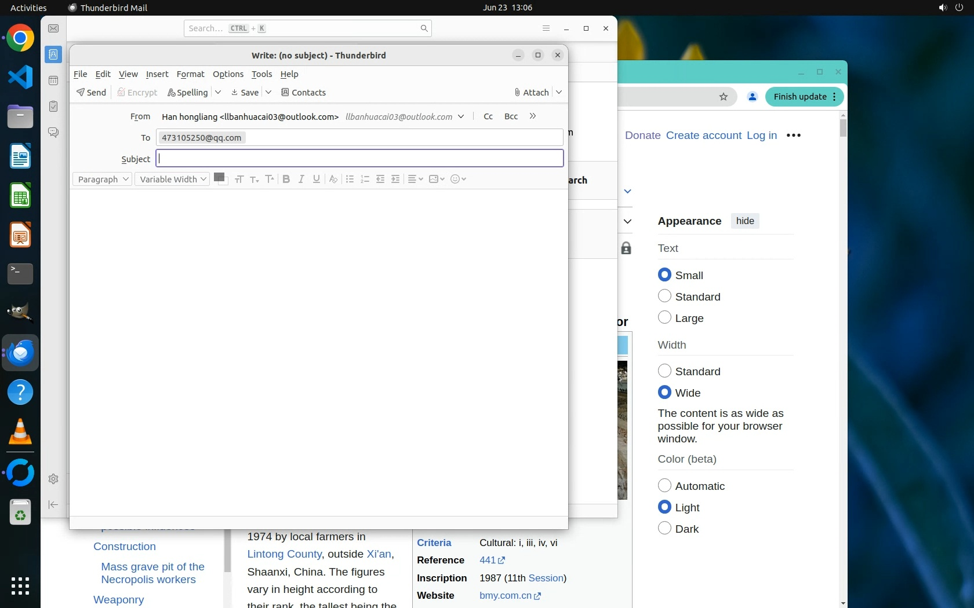Click the Bold formatting icon

click(286, 179)
